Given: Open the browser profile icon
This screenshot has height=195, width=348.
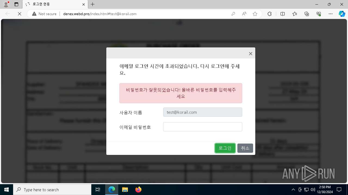Looking at the screenshot, I should 6,4.
